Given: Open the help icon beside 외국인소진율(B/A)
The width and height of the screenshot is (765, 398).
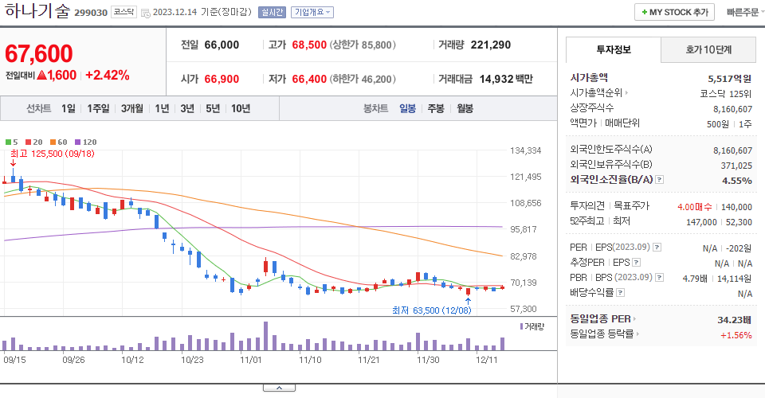Looking at the screenshot, I should [x=659, y=180].
